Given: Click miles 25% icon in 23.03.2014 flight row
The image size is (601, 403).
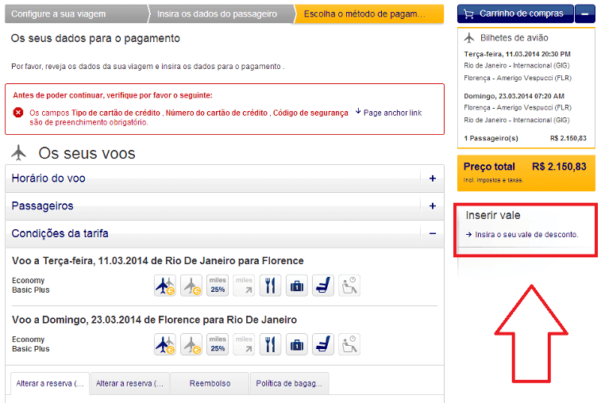Looking at the screenshot, I should [218, 344].
